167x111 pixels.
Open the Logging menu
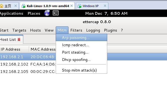point(93,30)
